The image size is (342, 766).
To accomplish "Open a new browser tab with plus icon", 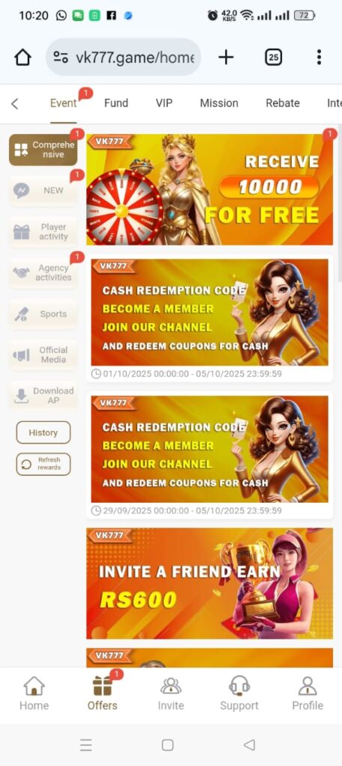I will (226, 58).
